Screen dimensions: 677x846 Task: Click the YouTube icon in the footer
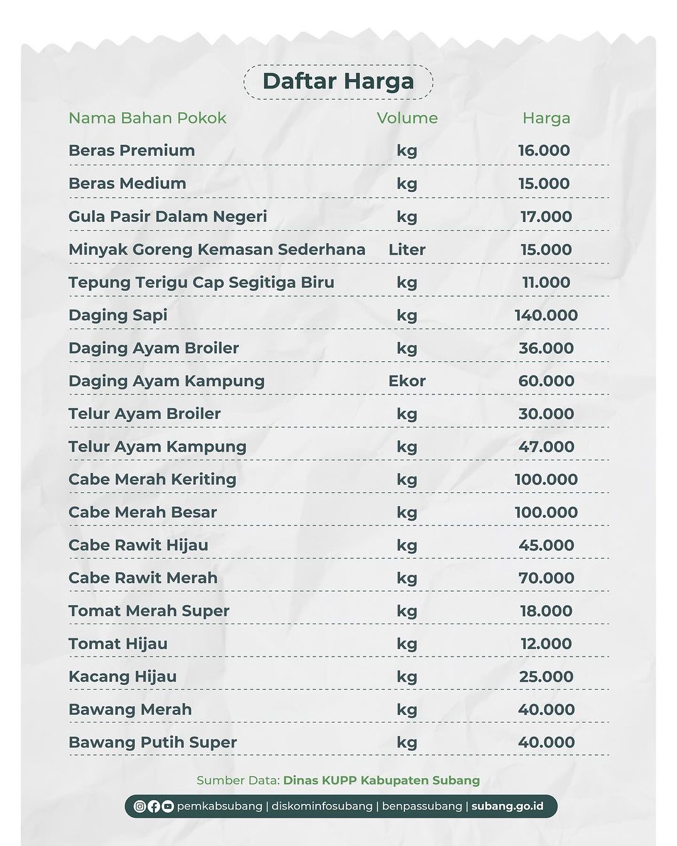click(167, 806)
